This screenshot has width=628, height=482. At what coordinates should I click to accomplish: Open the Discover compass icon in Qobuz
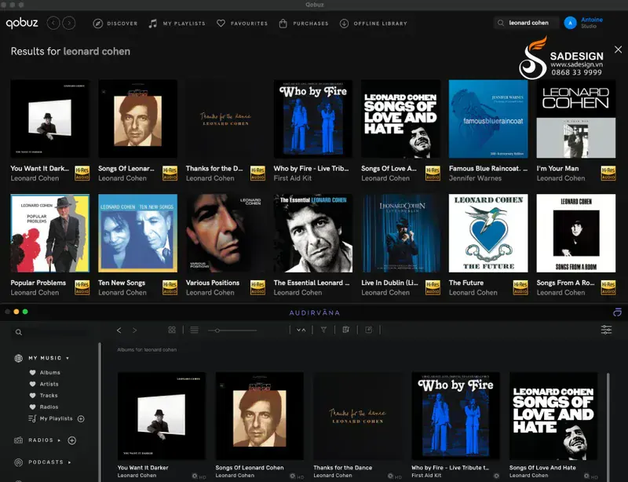pos(97,24)
